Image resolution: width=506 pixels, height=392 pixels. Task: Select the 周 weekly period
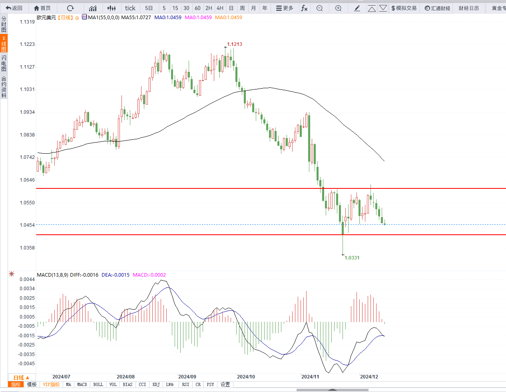pyautogui.click(x=242, y=8)
